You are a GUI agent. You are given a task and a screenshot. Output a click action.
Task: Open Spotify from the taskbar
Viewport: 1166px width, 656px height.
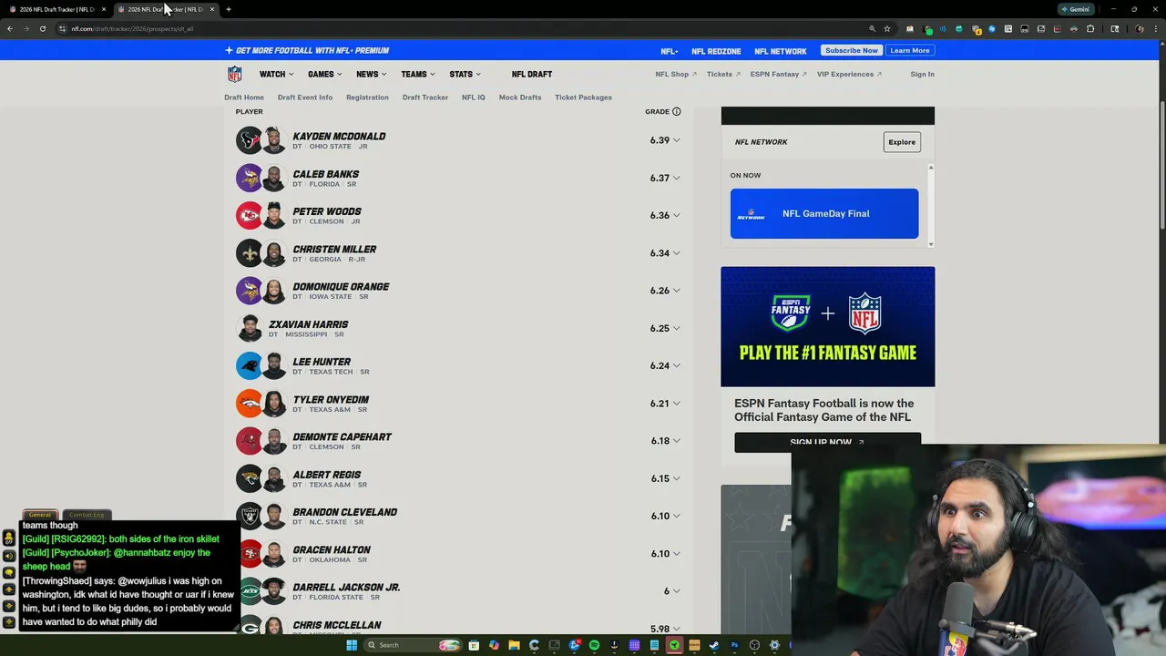pyautogui.click(x=594, y=645)
